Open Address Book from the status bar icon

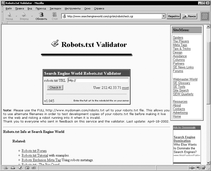[x=27, y=168]
